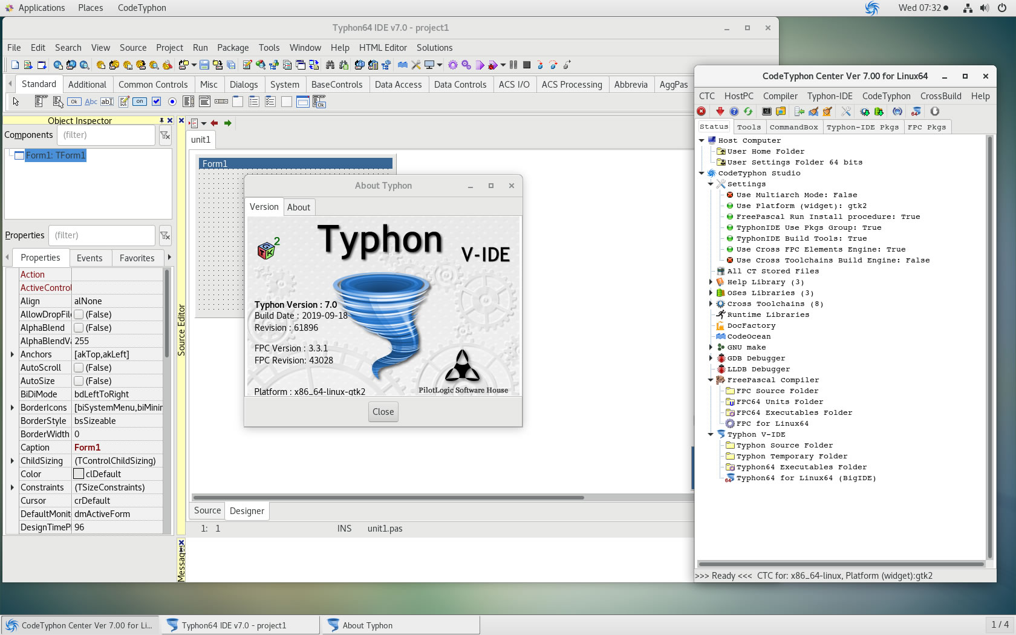This screenshot has height=635, width=1016.
Task: Click the blue help icon in CodeTyphon Center
Action: tap(734, 111)
